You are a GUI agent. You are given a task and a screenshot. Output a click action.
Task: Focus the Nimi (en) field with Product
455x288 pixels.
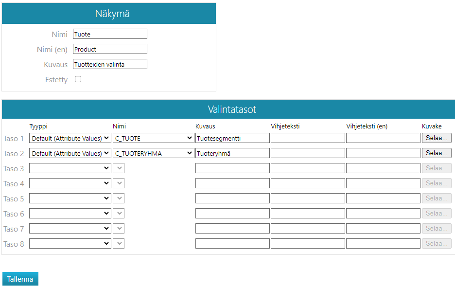coord(110,49)
